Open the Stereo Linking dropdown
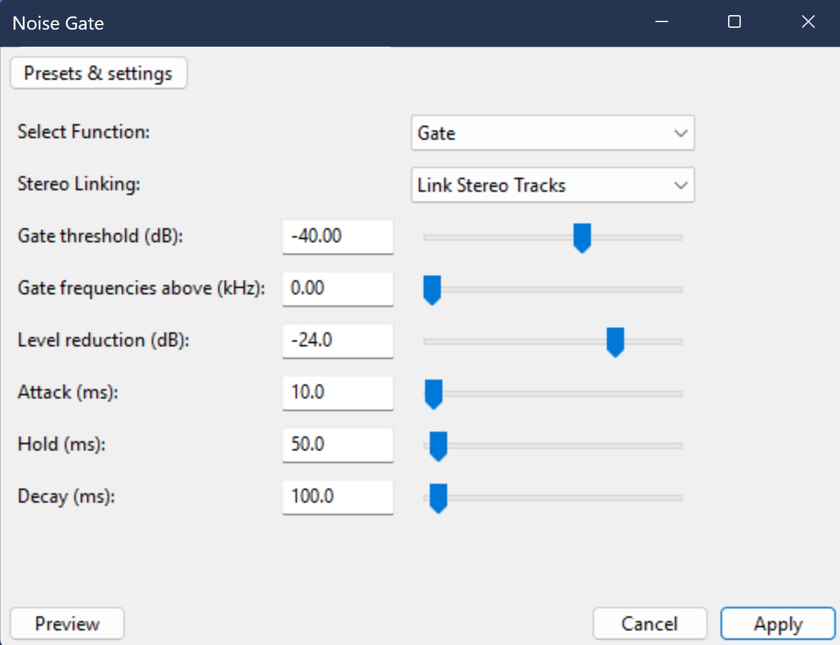The width and height of the screenshot is (840, 645). pyautogui.click(x=552, y=185)
